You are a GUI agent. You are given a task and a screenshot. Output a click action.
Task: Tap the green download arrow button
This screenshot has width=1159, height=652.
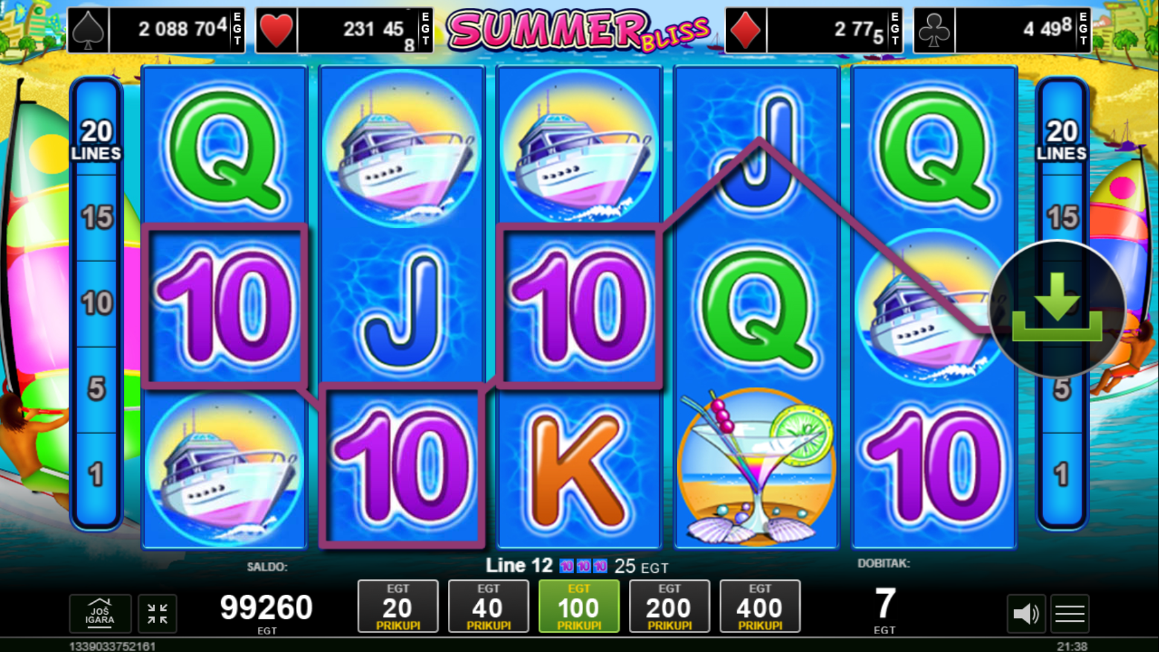(x=1057, y=308)
